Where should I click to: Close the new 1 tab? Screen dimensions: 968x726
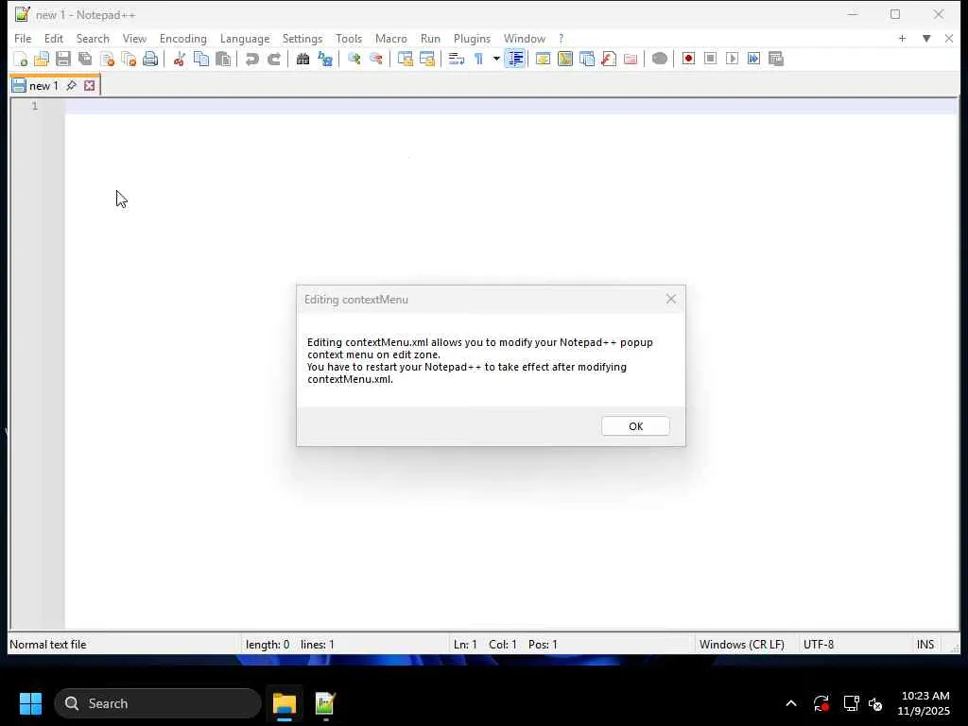[x=90, y=86]
